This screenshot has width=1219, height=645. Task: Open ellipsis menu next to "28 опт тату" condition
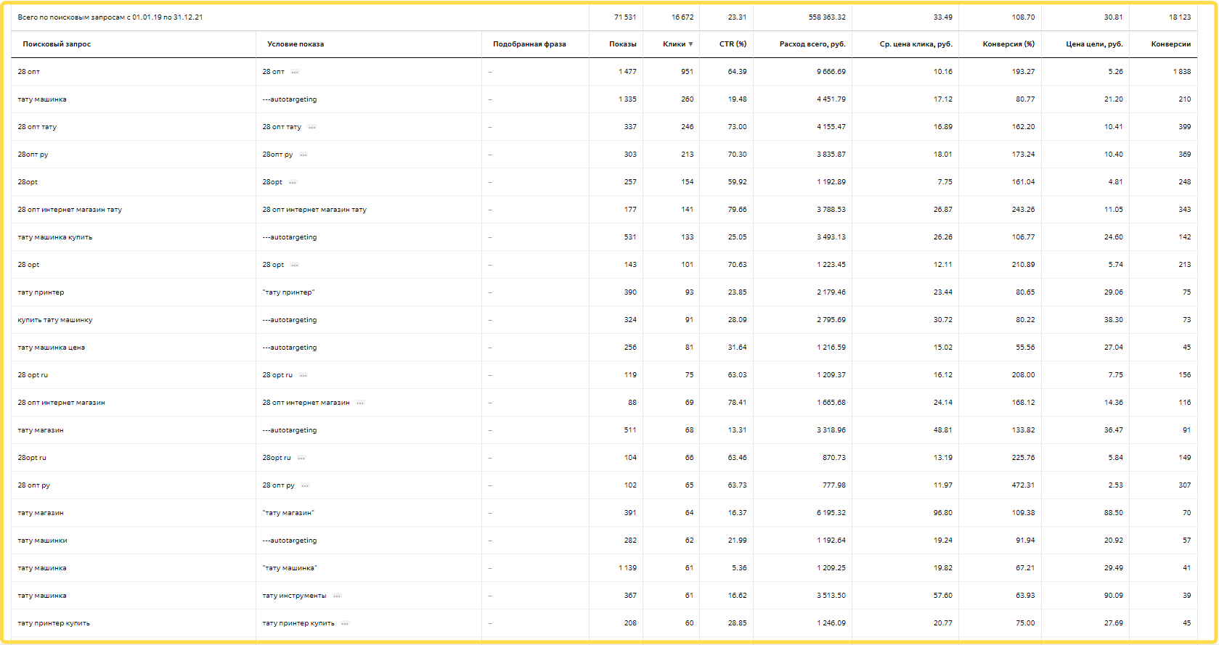tap(311, 127)
